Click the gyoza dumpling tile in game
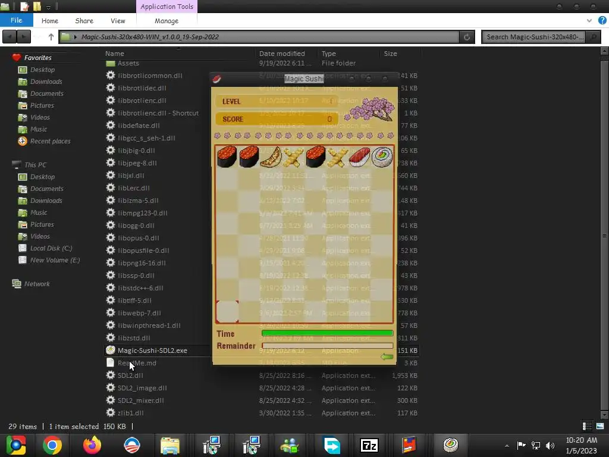This screenshot has height=457, width=609. 271,157
